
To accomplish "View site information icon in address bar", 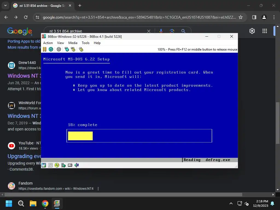I will (x=37, y=17).
